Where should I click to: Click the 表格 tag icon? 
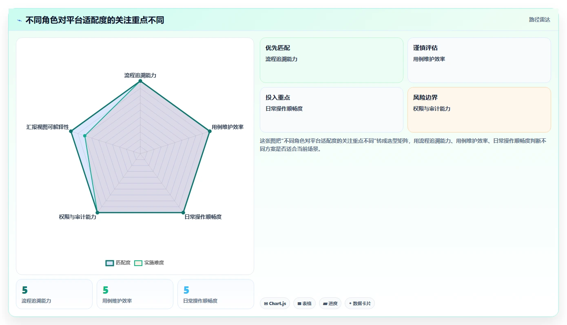[299, 304]
